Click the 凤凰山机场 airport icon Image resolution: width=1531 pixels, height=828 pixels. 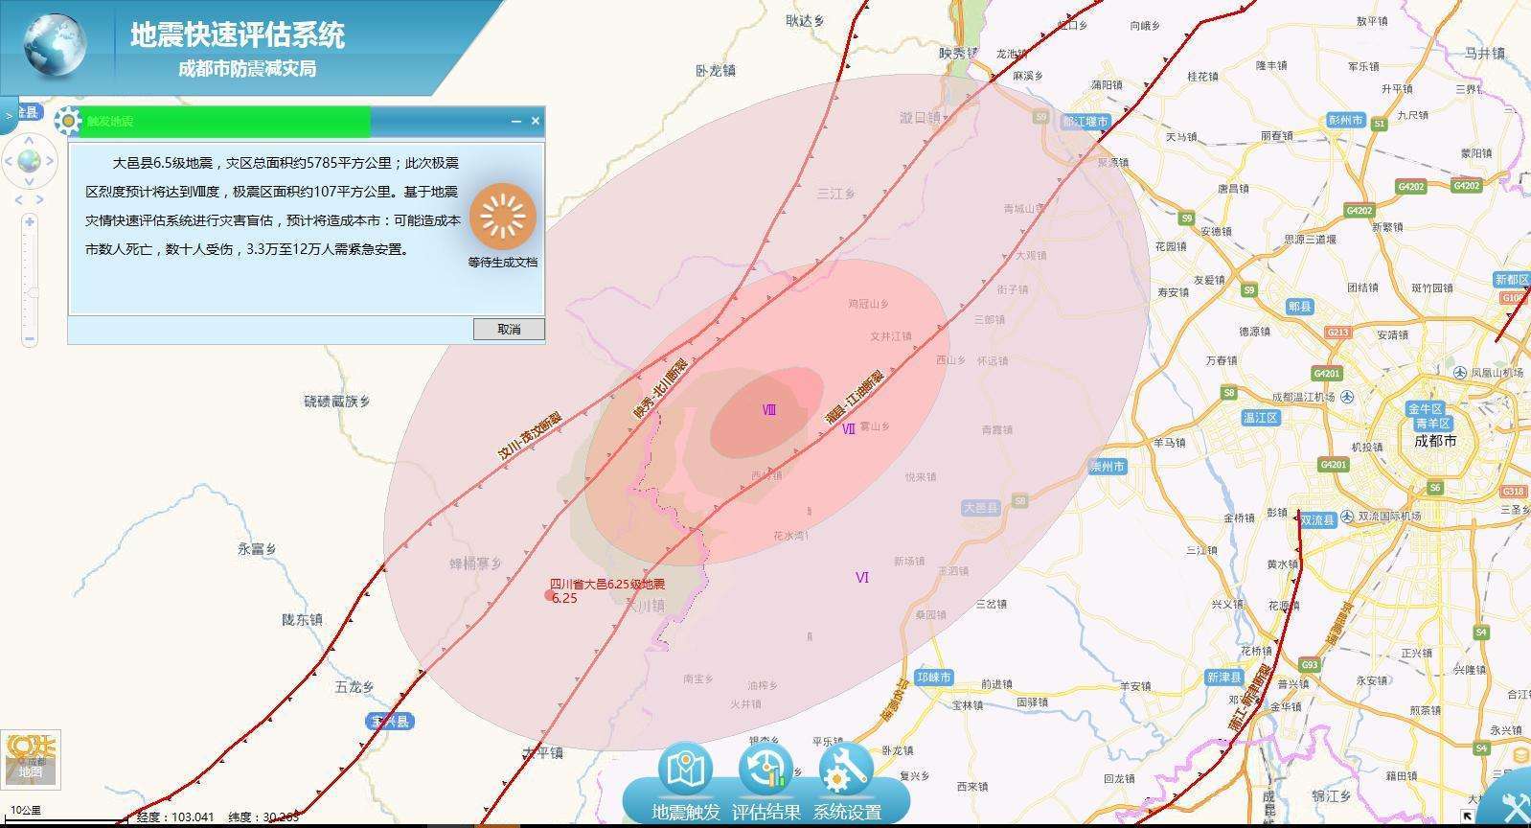click(x=1460, y=372)
